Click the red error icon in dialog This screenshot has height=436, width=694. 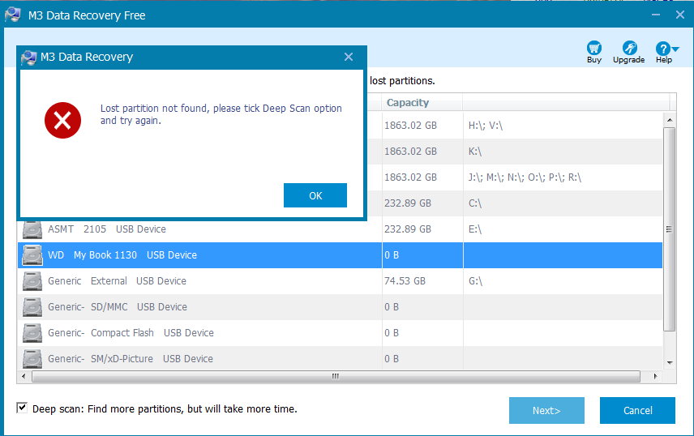[62, 121]
